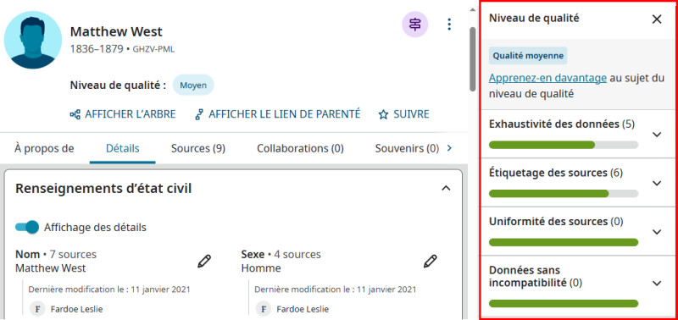This screenshot has height=320, width=678.
Task: Click AFFICHER LE LIEN DE PARENTÉ
Action: click(x=285, y=114)
